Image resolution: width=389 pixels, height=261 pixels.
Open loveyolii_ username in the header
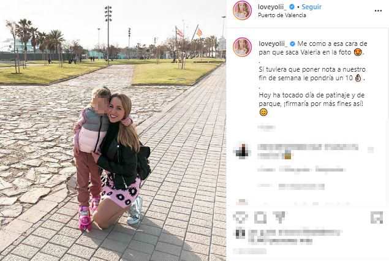click(x=273, y=7)
